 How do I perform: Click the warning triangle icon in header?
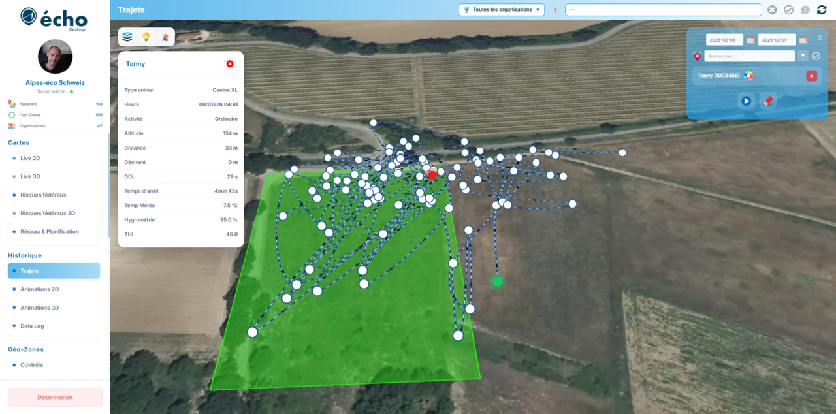pyautogui.click(x=555, y=10)
